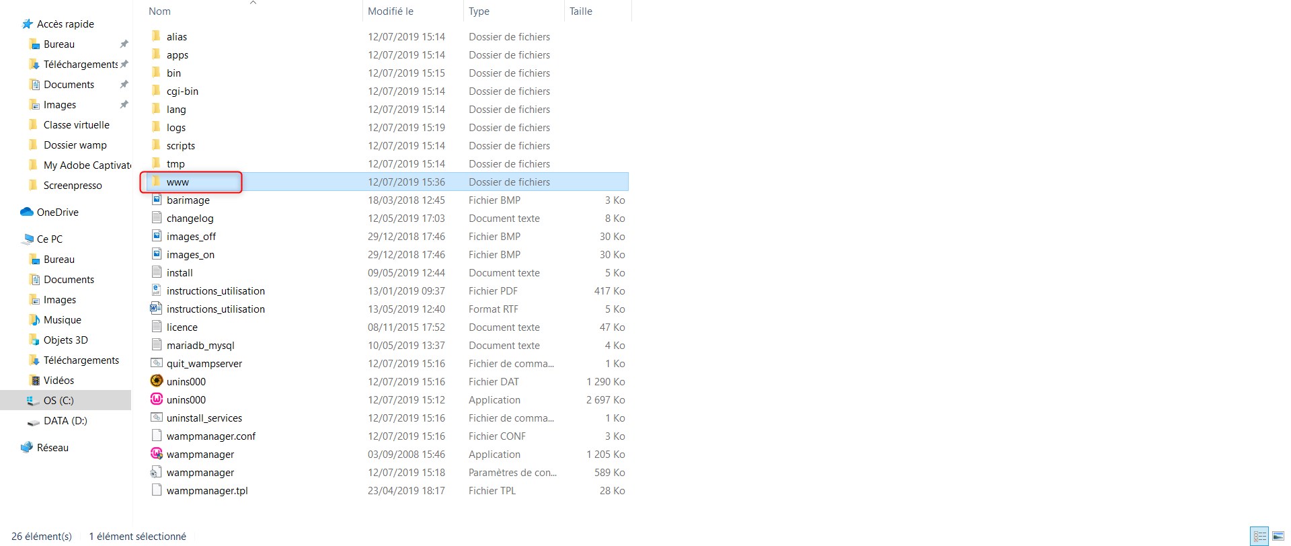Select the wampmanager.conf file
This screenshot has width=1291, height=546.
(211, 436)
